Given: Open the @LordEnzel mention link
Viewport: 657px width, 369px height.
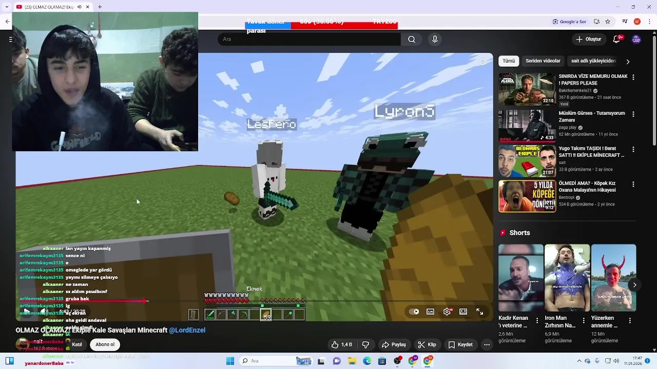Looking at the screenshot, I should [x=187, y=330].
